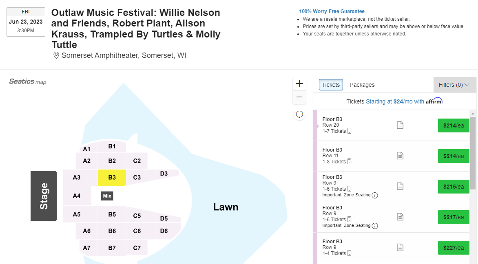Select the $214/ea Row 20 price button
Screen dimensions: 478x264
click(x=454, y=125)
